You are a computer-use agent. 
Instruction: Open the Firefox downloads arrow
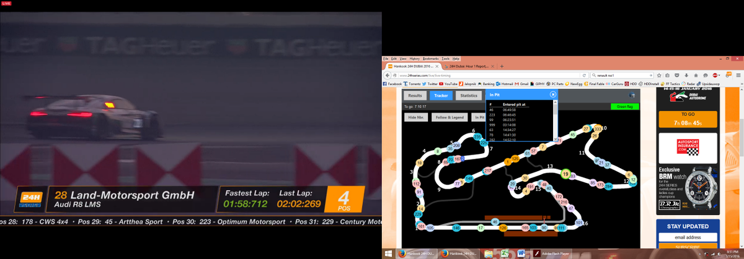point(686,75)
